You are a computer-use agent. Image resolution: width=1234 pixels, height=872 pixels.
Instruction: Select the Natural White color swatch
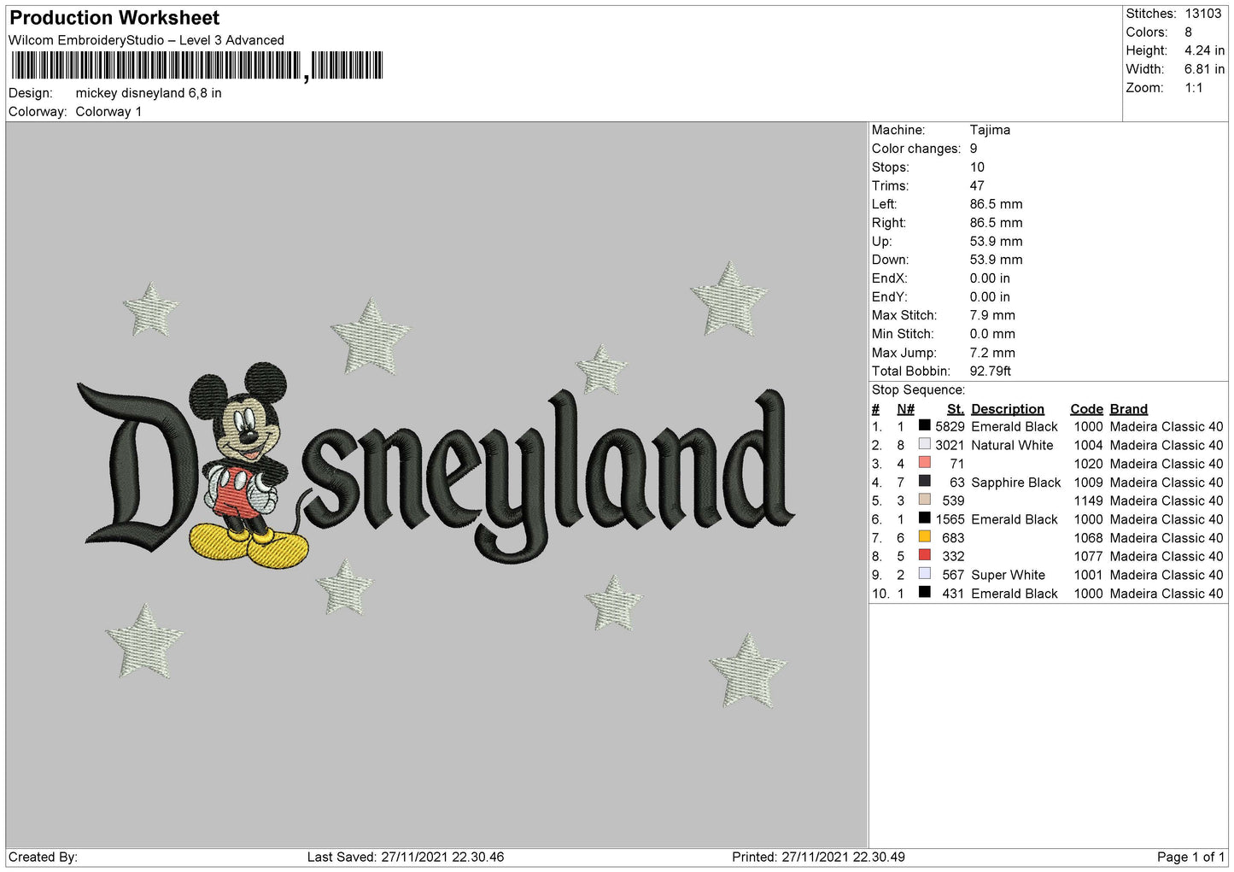point(924,444)
